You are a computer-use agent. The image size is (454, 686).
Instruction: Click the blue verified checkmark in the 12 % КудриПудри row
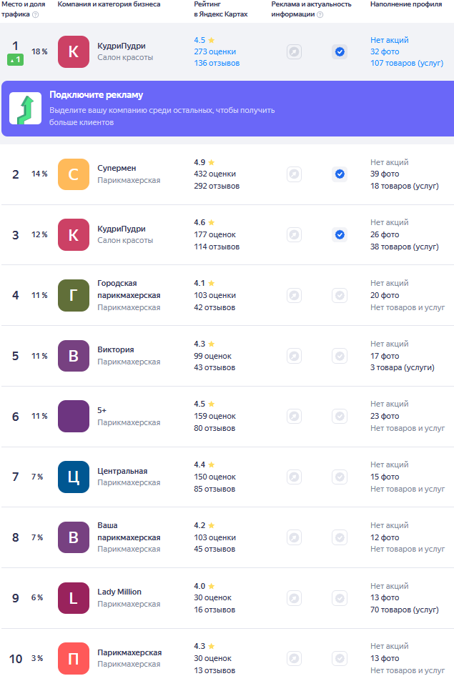point(340,235)
